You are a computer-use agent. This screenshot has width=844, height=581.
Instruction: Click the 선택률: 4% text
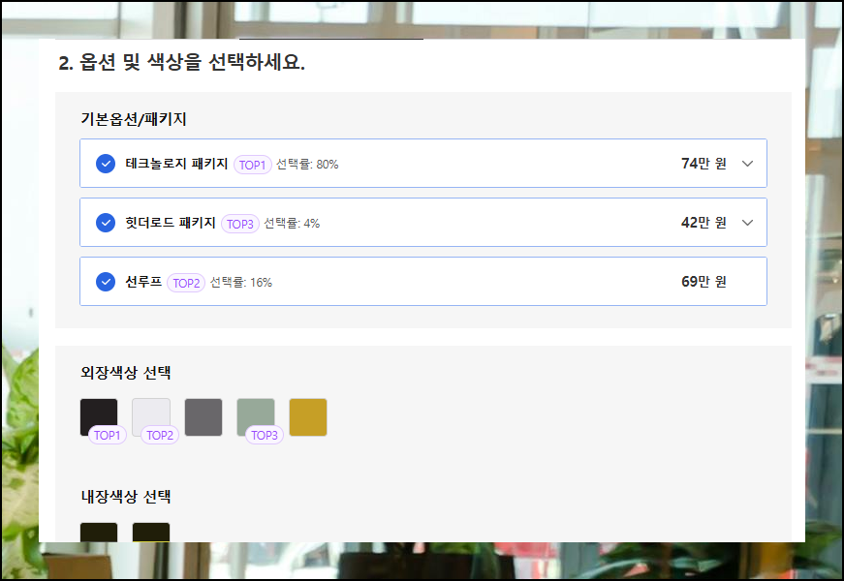pyautogui.click(x=292, y=224)
